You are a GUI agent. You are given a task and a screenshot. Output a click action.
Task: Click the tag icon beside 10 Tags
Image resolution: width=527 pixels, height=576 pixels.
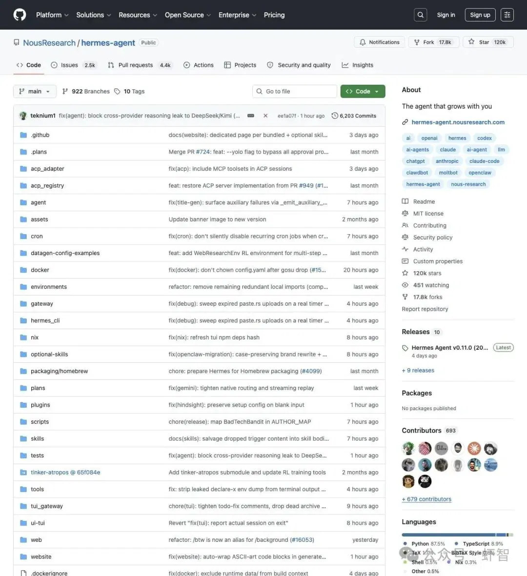coord(117,92)
